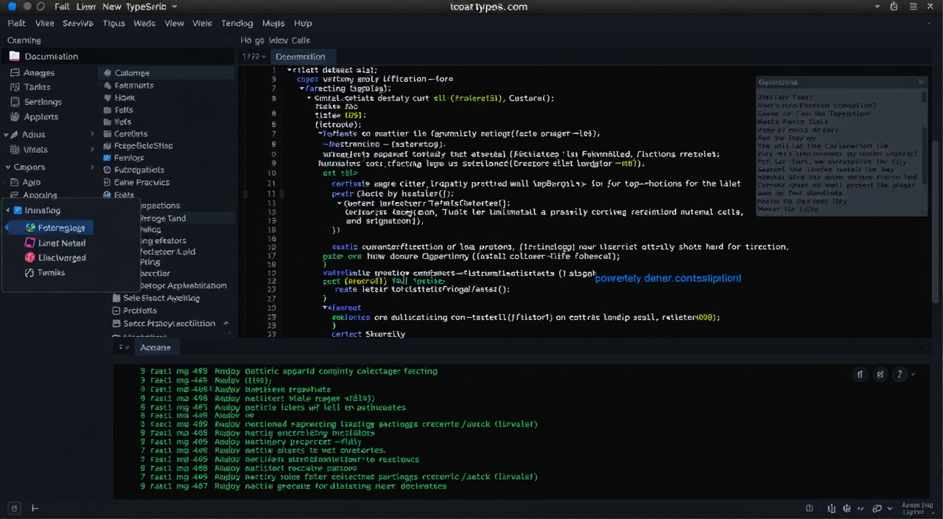Click the square icon at status bar left
The image size is (943, 519).
point(14,508)
